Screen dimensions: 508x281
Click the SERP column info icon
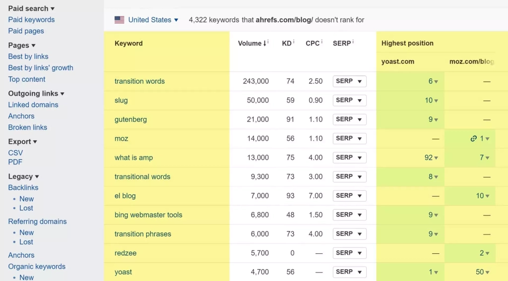(x=353, y=42)
